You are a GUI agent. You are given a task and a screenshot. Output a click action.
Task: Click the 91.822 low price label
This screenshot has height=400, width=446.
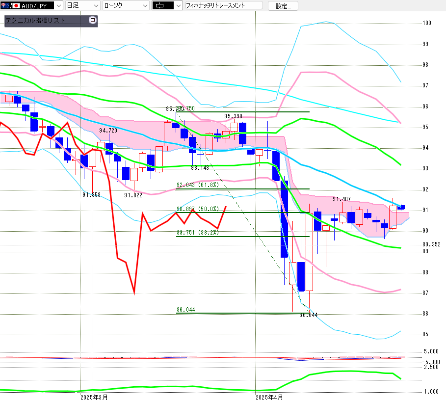tap(133, 195)
